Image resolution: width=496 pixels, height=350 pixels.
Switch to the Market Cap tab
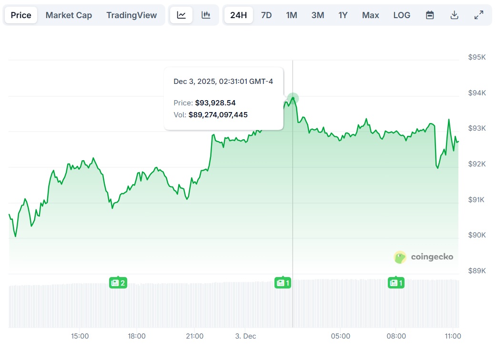[69, 15]
